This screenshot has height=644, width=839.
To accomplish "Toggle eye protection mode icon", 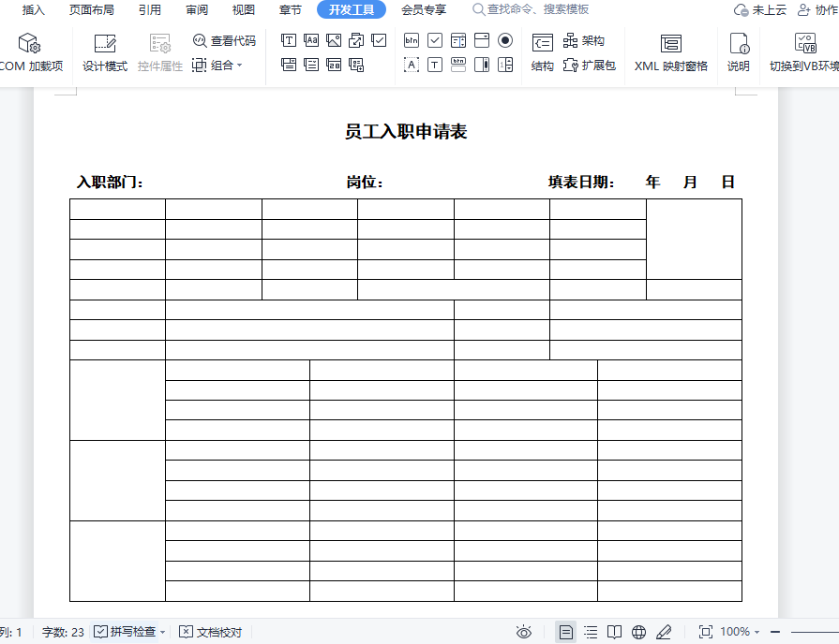I will point(524,632).
